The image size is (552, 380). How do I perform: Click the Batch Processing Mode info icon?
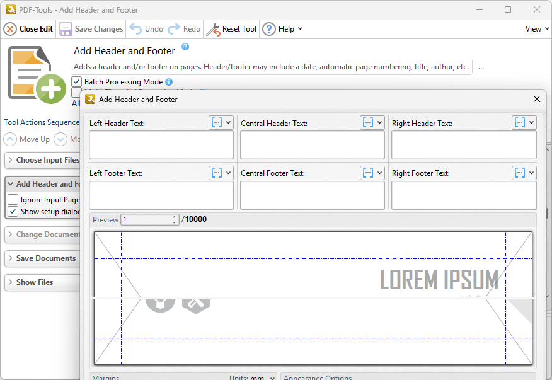pos(169,82)
